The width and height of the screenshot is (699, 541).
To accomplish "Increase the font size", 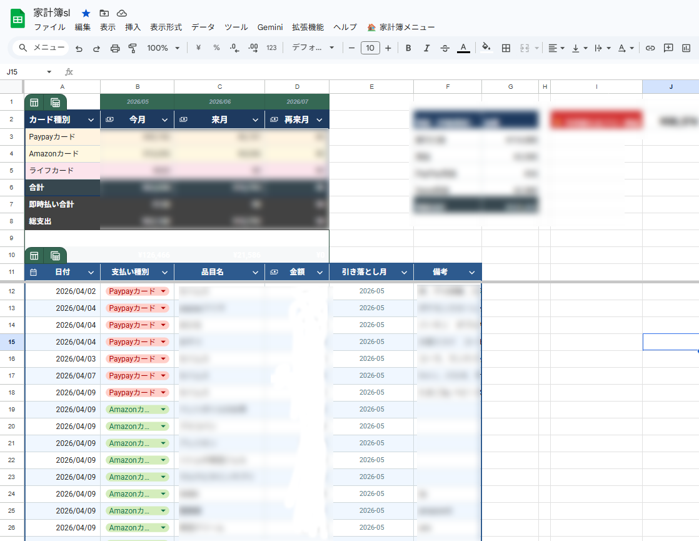I will [388, 48].
